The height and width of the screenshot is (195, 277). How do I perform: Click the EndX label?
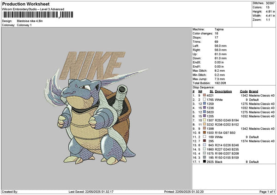tap(197, 63)
